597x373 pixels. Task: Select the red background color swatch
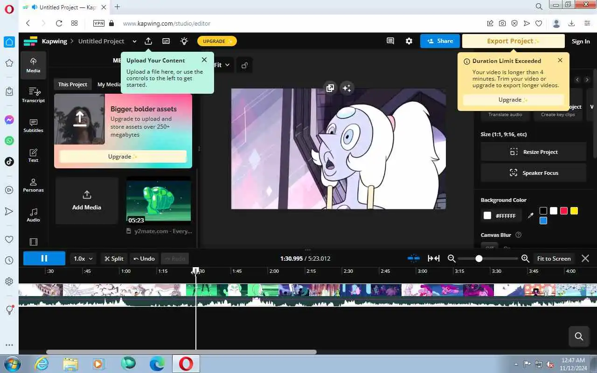pos(564,211)
